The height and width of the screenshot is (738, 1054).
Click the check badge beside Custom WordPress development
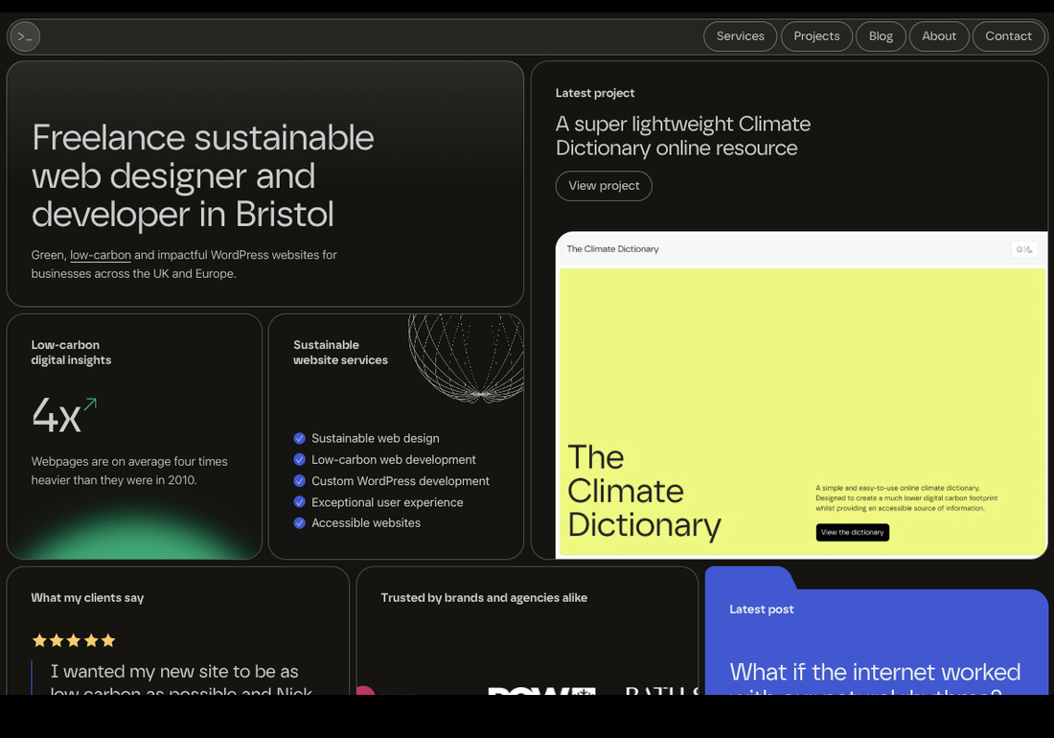[x=299, y=480]
